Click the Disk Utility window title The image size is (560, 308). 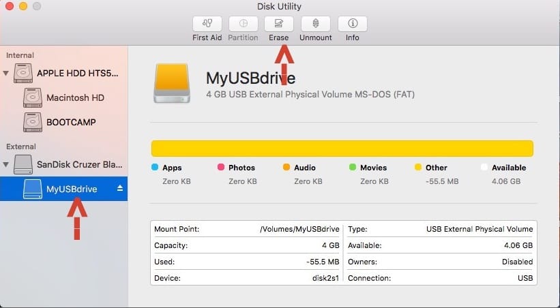point(279,6)
